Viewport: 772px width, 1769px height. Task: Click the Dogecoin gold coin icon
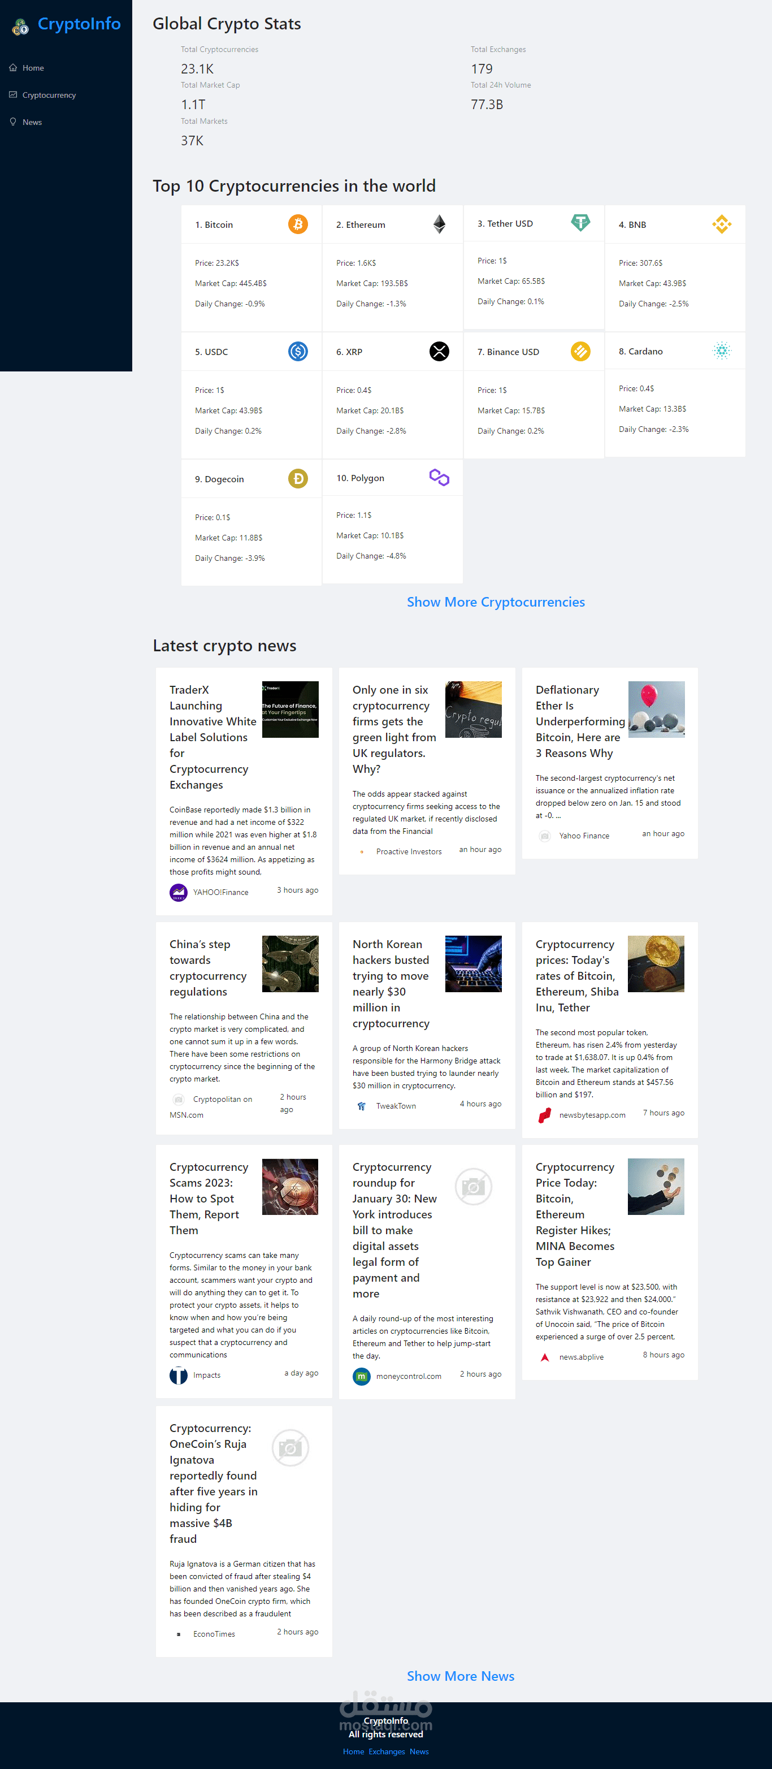coord(298,478)
